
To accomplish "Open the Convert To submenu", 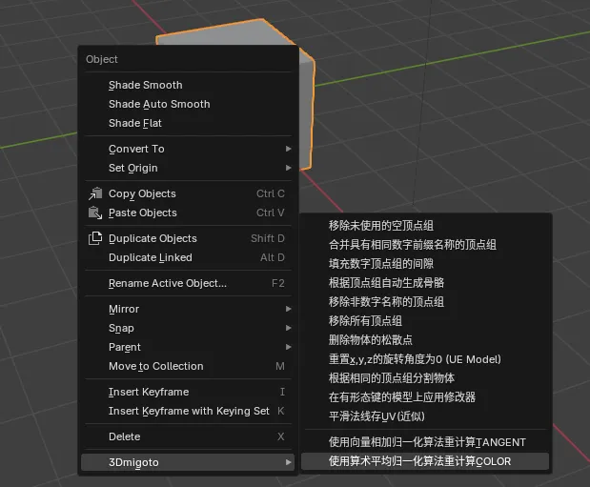I will click(x=188, y=149).
